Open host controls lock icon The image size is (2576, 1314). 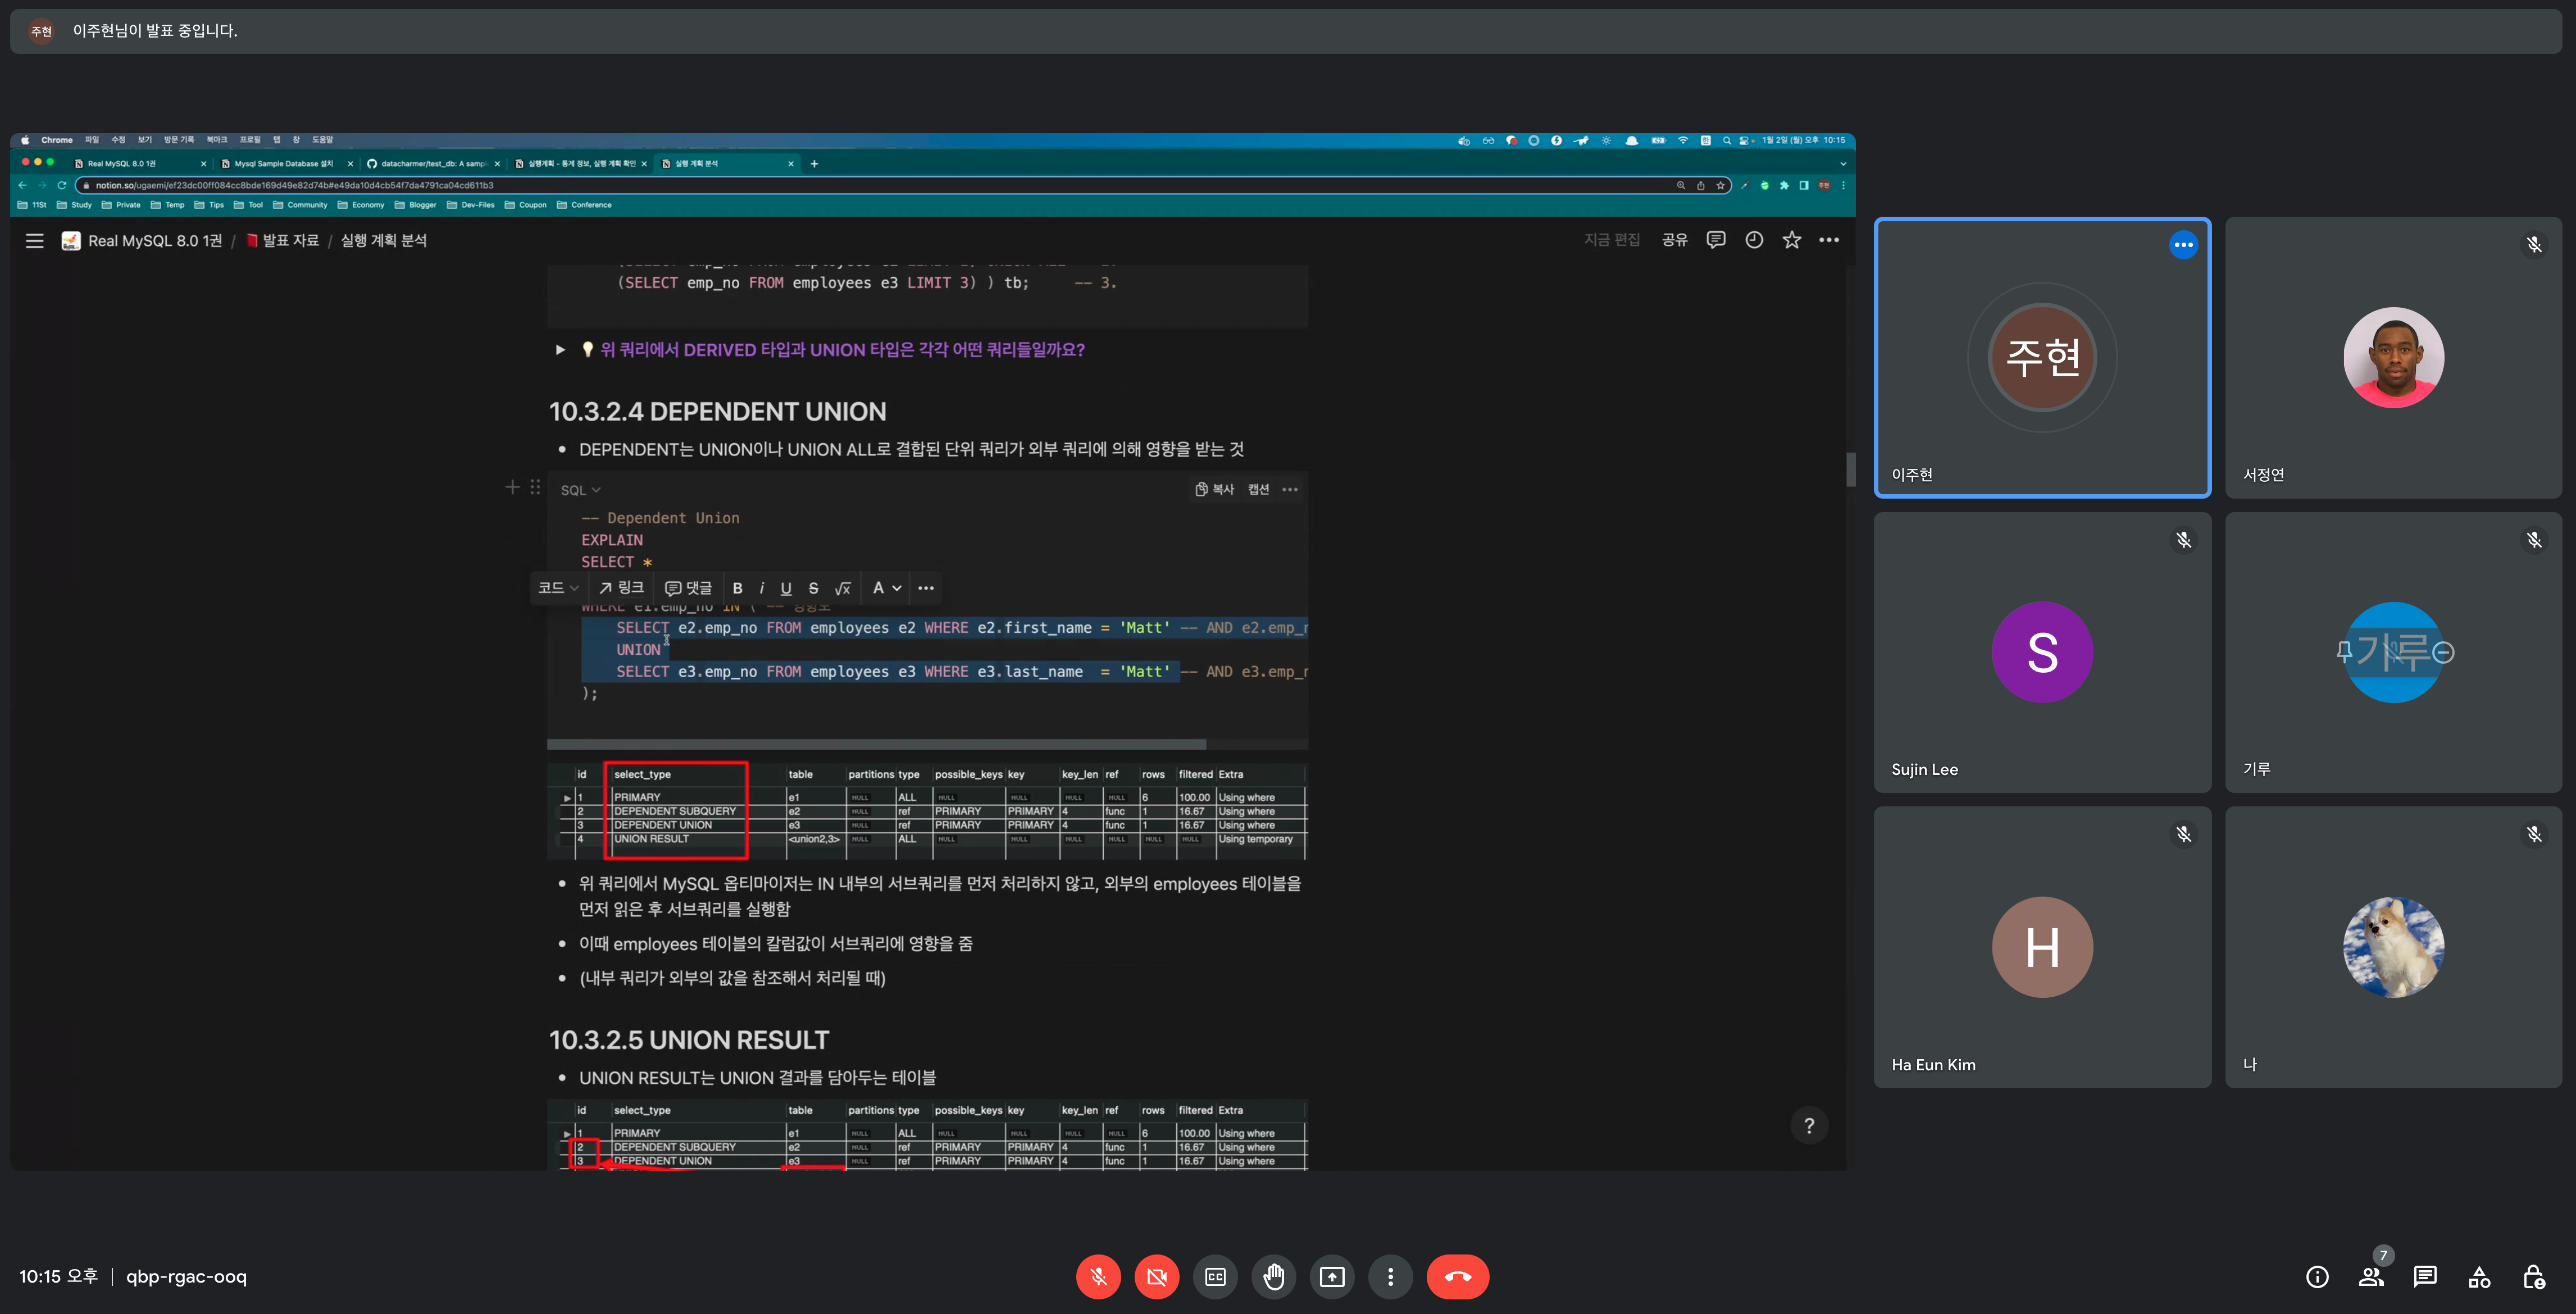(x=2533, y=1276)
